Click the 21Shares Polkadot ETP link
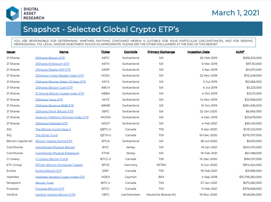 (52, 123)
